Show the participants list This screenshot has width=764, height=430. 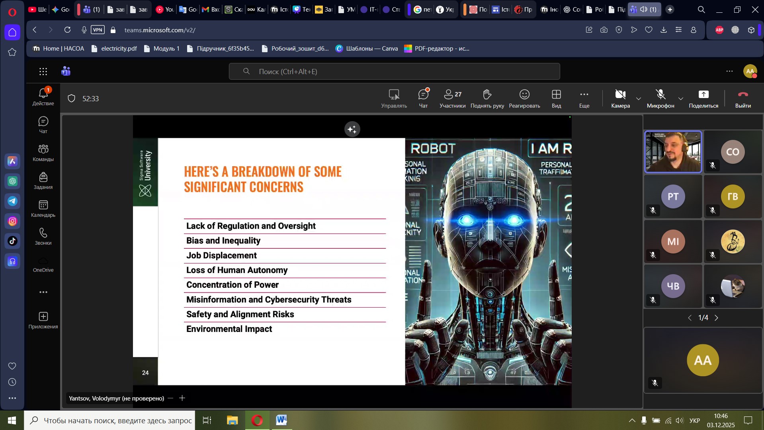pyautogui.click(x=452, y=98)
